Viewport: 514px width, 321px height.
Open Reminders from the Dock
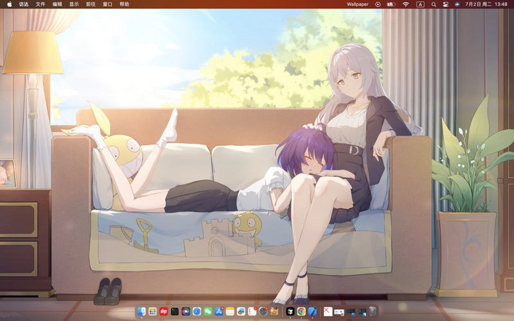252,311
